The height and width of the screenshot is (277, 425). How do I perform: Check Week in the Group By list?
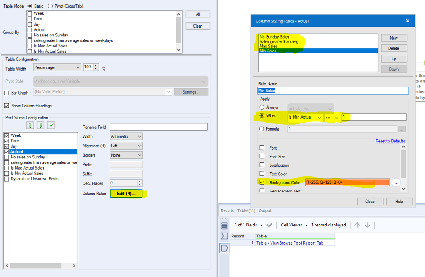coord(30,13)
